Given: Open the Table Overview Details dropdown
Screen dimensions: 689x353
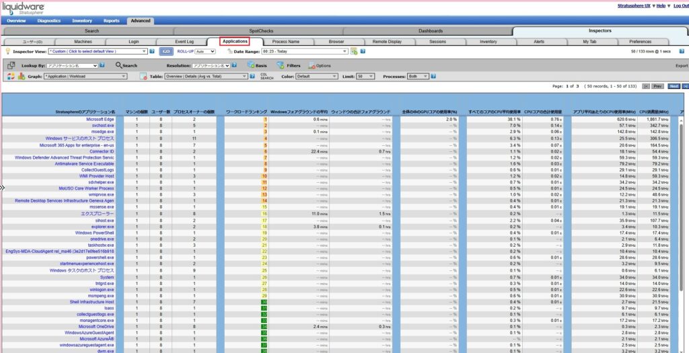Looking at the screenshot, I should click(207, 77).
